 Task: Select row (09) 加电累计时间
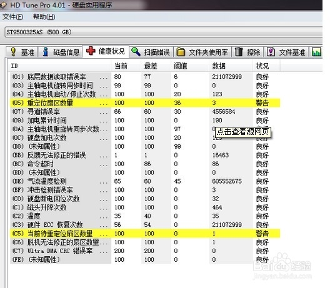tap(145, 121)
